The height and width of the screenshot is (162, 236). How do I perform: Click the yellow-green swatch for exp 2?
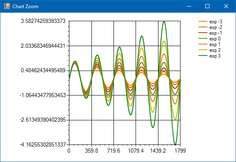(x=203, y=50)
